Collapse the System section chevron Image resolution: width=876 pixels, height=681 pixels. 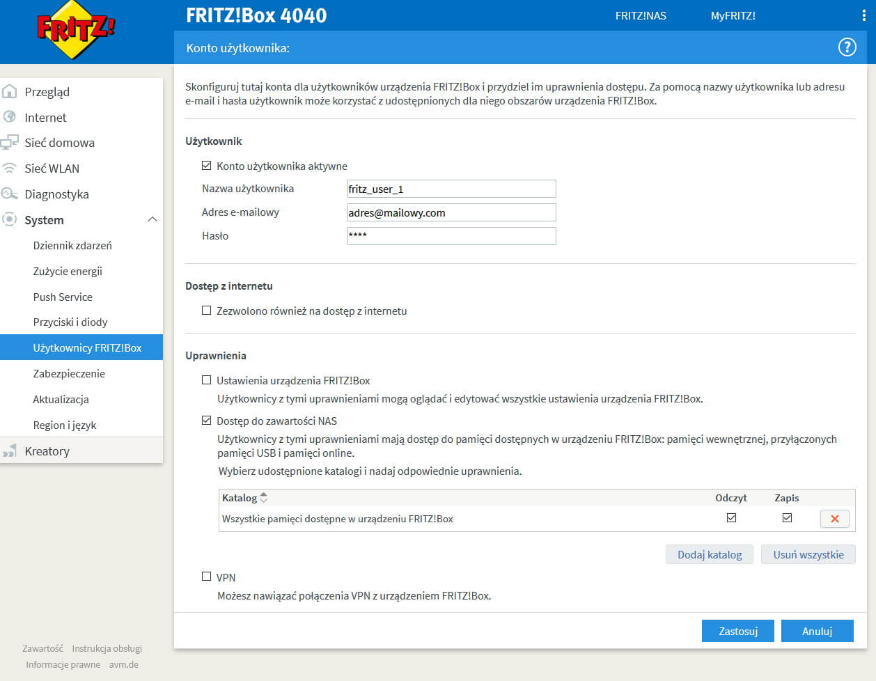pos(152,219)
